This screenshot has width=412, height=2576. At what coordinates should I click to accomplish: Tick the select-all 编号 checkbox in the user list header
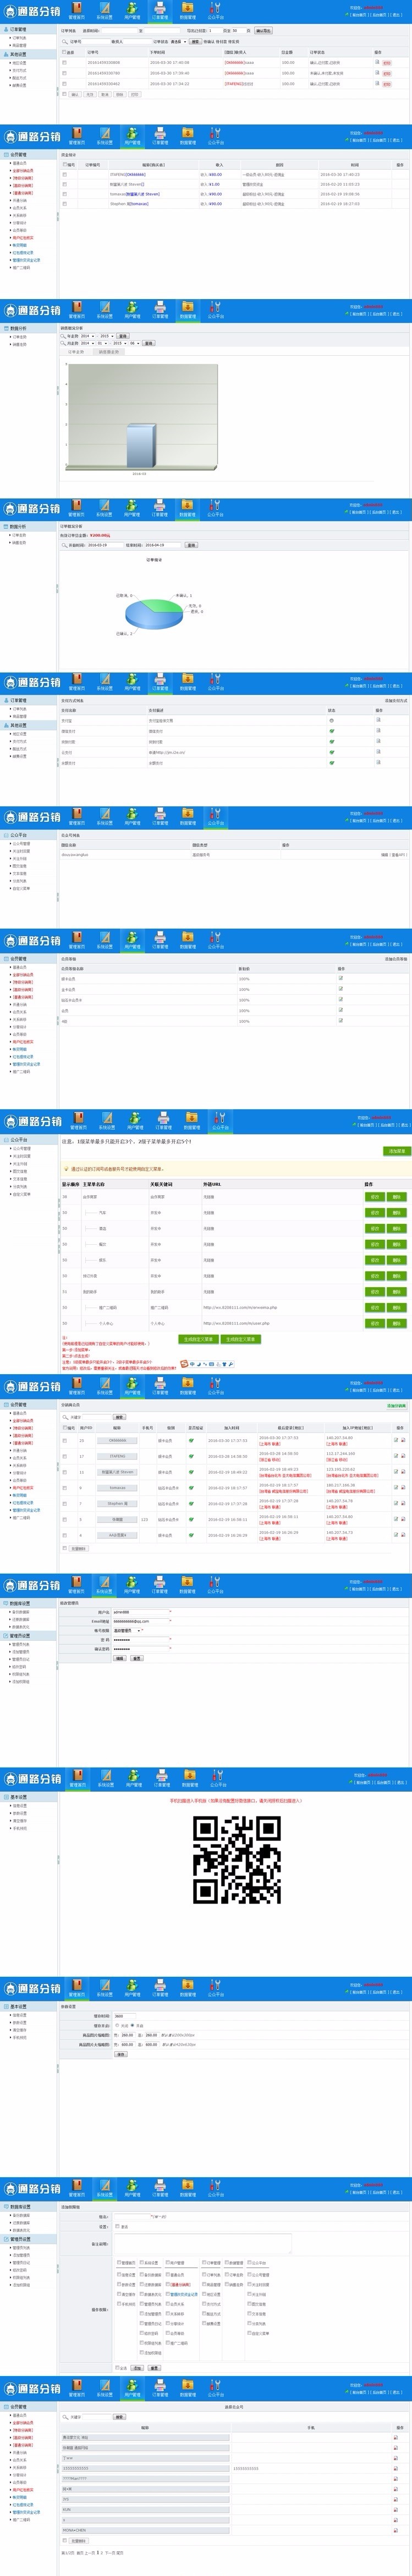[65, 1428]
